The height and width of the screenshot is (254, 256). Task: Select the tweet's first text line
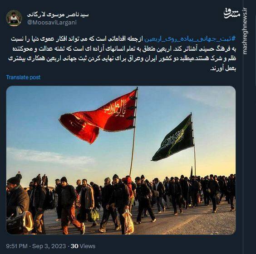(123, 39)
